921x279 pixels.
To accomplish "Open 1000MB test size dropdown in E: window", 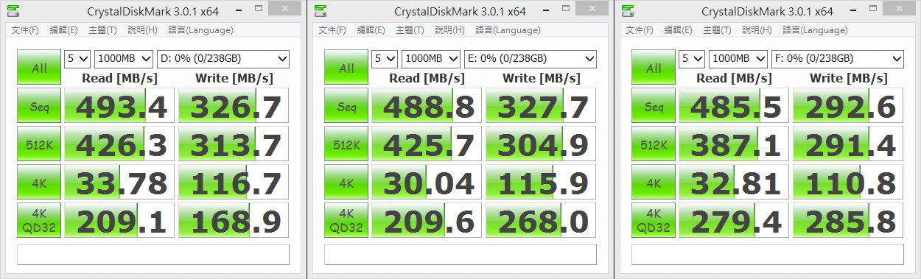I will [x=431, y=59].
